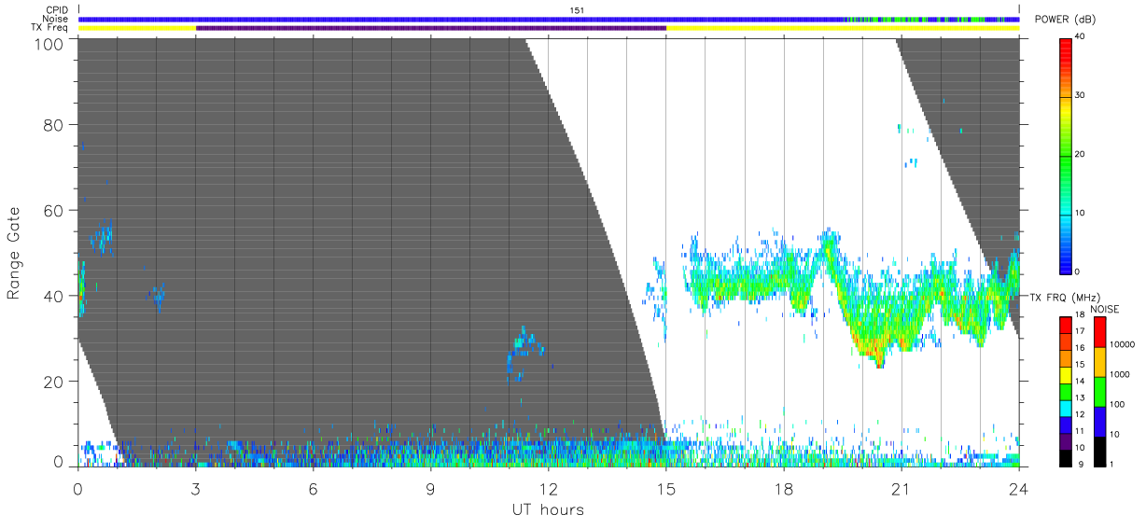Screen dimensions: 1146x529
Task: Click the 60 tick on the Range Gate axis
Action: click(53, 210)
